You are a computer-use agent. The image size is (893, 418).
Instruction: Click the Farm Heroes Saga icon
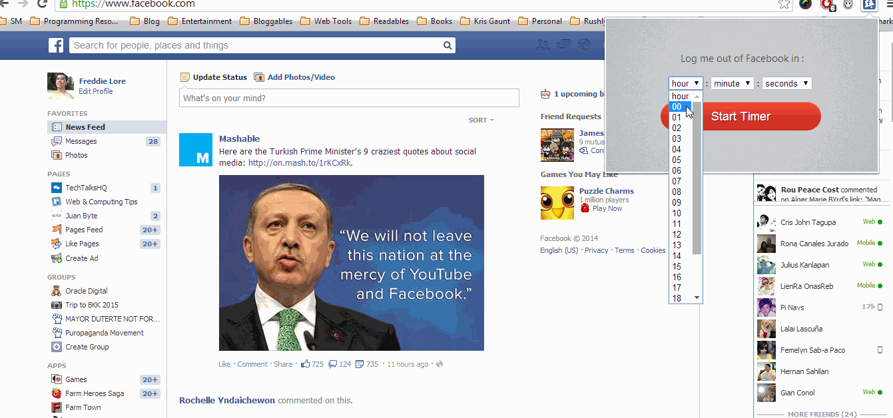(x=57, y=393)
